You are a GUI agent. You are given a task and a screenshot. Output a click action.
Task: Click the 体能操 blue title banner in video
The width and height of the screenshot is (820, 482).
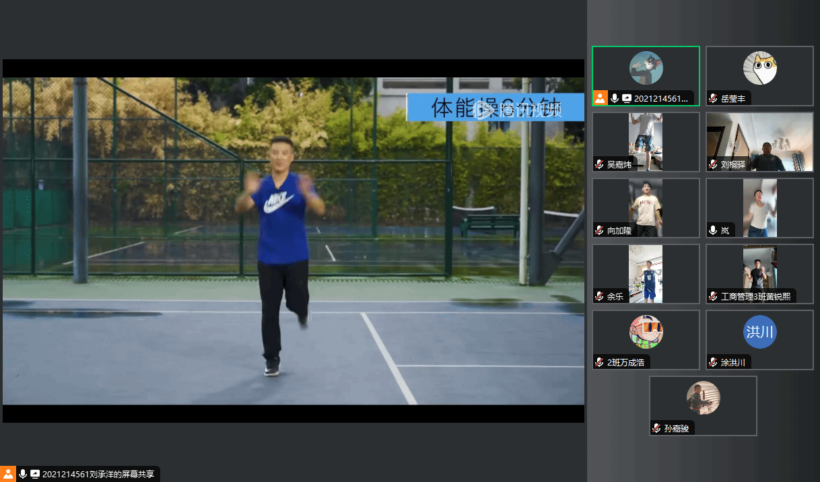pos(496,108)
